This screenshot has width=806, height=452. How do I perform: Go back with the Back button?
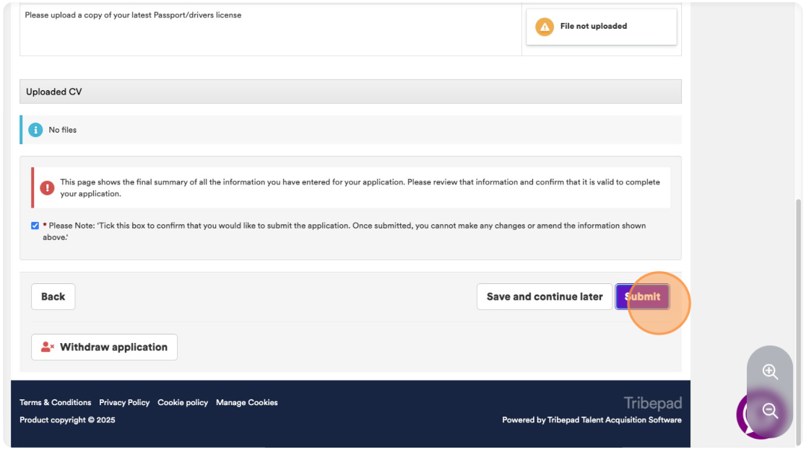[53, 296]
